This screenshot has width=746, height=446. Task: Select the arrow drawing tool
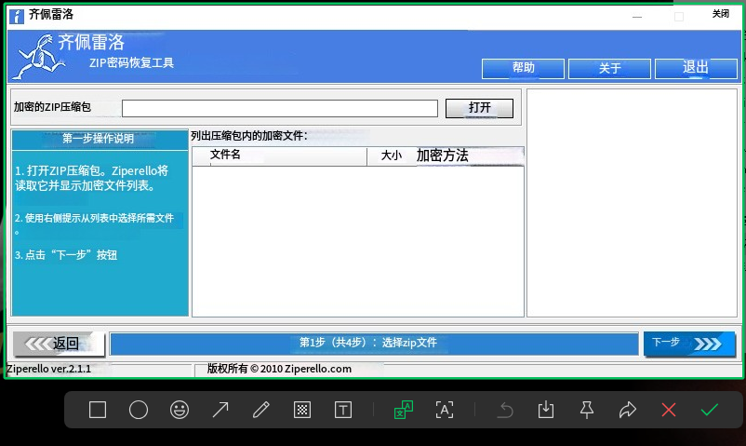coord(220,410)
